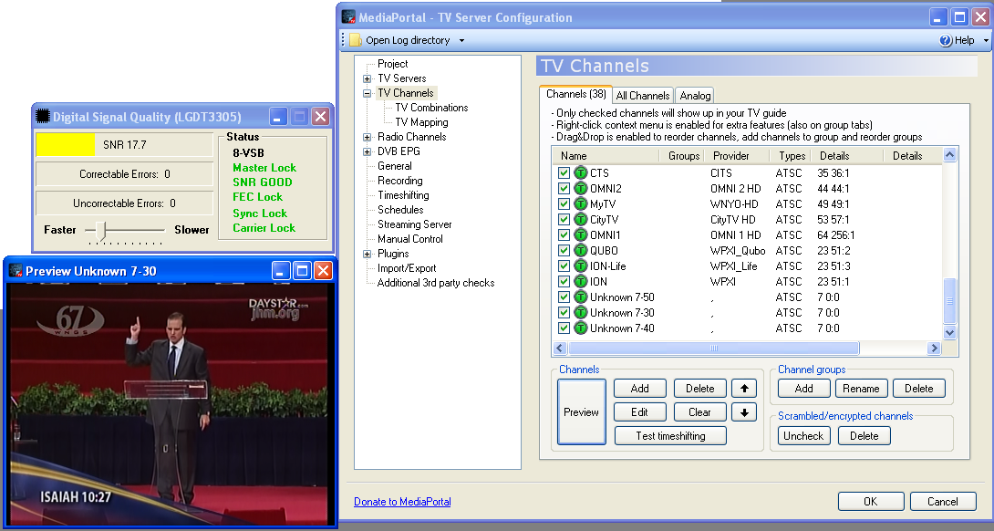Click Edit in the Channels group
Image resolution: width=994 pixels, height=531 pixels.
pos(639,412)
